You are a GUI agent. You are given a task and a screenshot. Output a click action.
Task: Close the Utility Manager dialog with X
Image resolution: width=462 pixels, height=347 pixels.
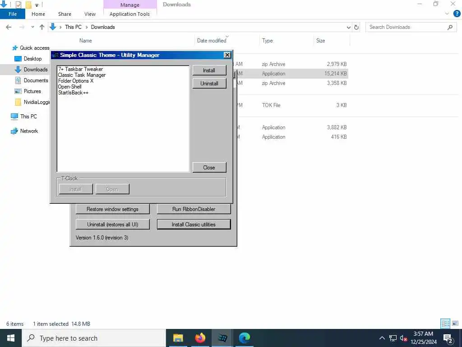(x=227, y=55)
